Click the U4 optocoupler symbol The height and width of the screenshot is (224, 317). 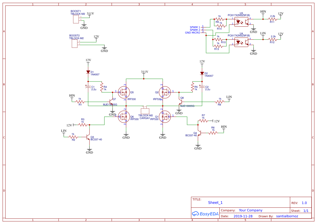[x=241, y=42]
